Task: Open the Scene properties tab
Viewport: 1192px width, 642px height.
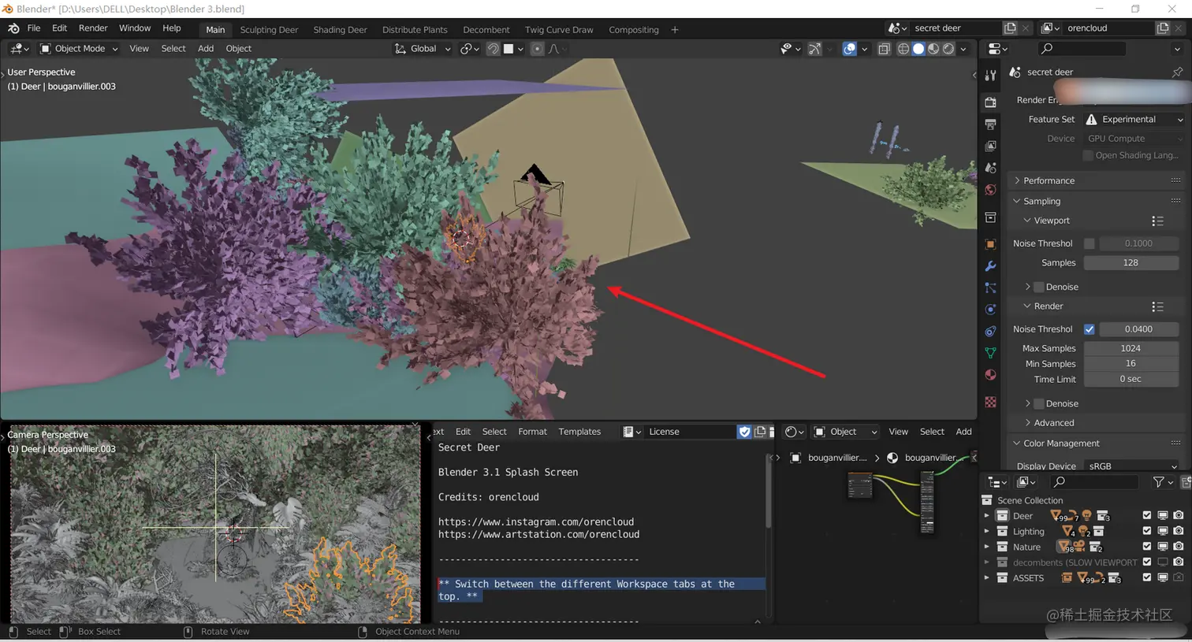Action: 990,169
